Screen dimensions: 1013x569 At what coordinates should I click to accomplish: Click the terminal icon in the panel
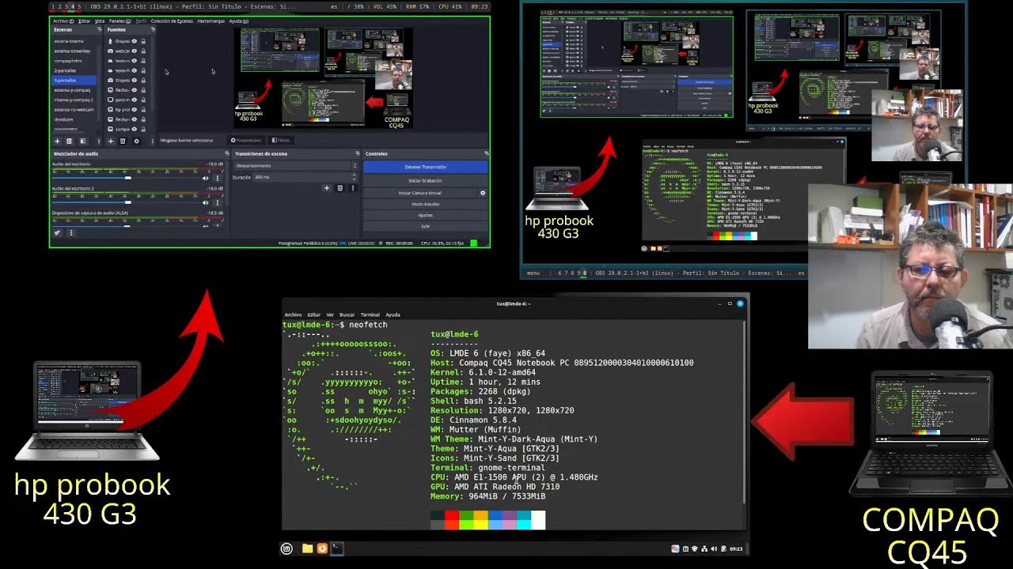coord(336,548)
